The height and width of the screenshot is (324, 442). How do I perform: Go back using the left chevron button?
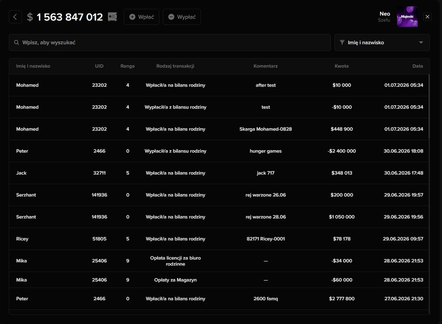click(15, 17)
